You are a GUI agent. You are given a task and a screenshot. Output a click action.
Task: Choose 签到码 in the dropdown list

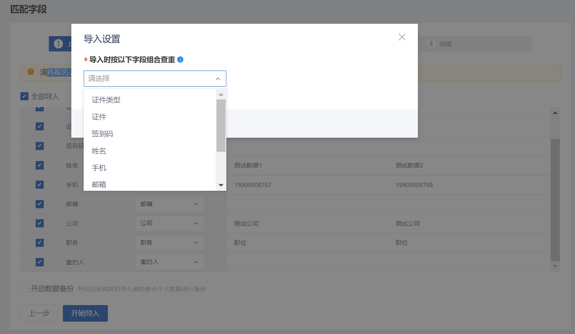click(150, 134)
